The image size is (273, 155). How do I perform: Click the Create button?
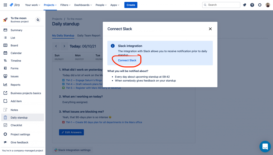coord(131,5)
